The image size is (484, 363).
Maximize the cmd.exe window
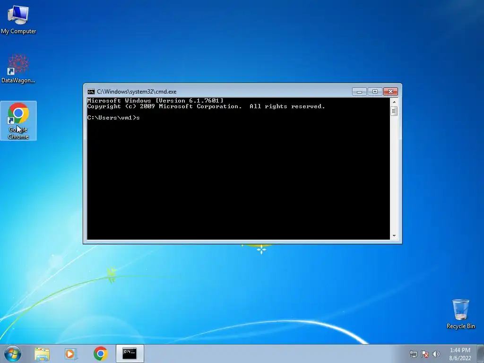coord(375,92)
